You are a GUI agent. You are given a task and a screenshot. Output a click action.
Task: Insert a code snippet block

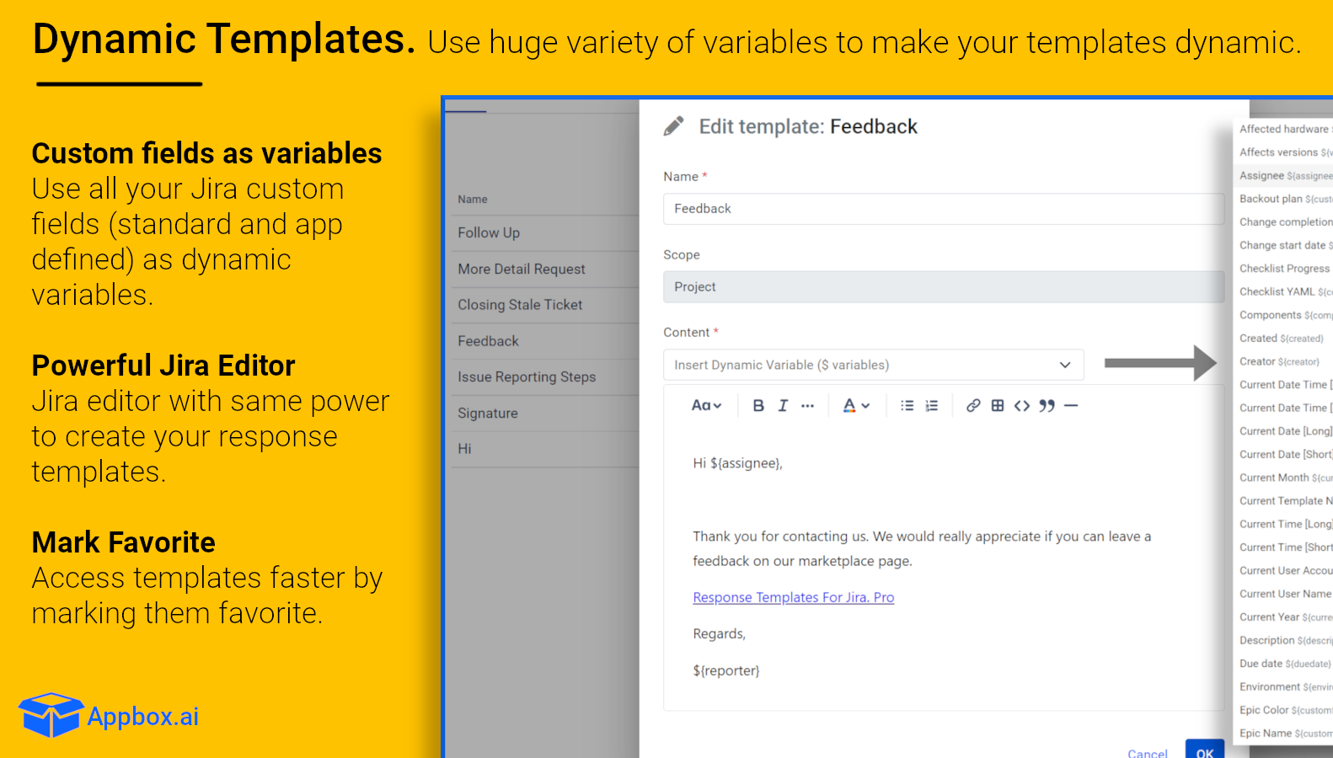[x=1022, y=406]
